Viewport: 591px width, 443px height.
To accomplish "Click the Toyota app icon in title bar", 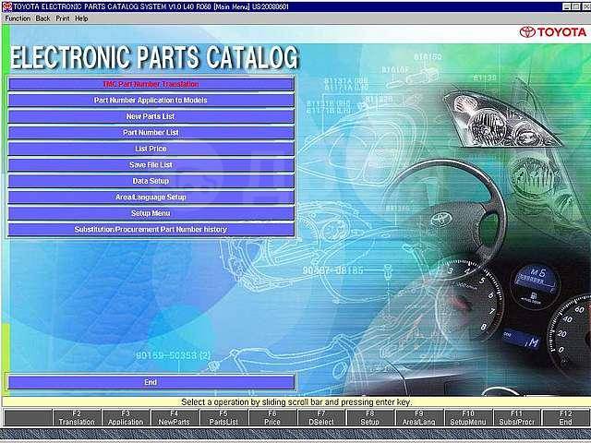I will [6, 6].
